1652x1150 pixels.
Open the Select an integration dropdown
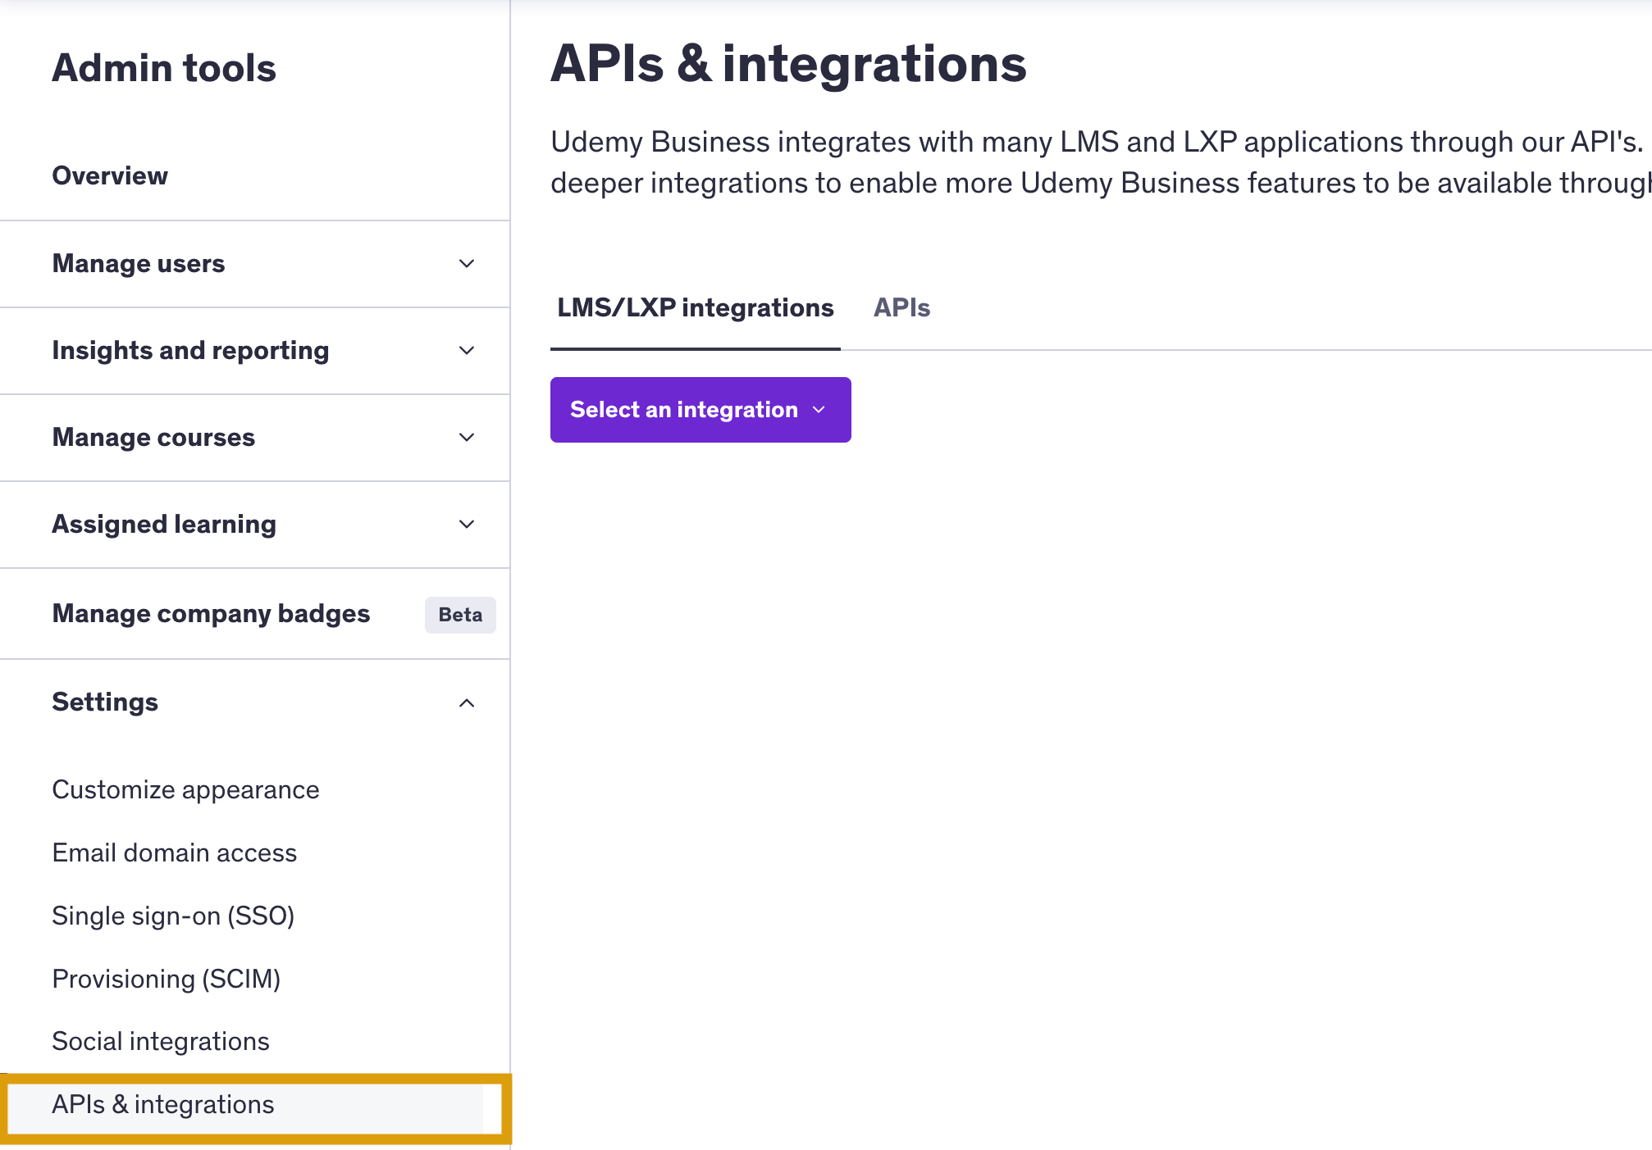[701, 410]
